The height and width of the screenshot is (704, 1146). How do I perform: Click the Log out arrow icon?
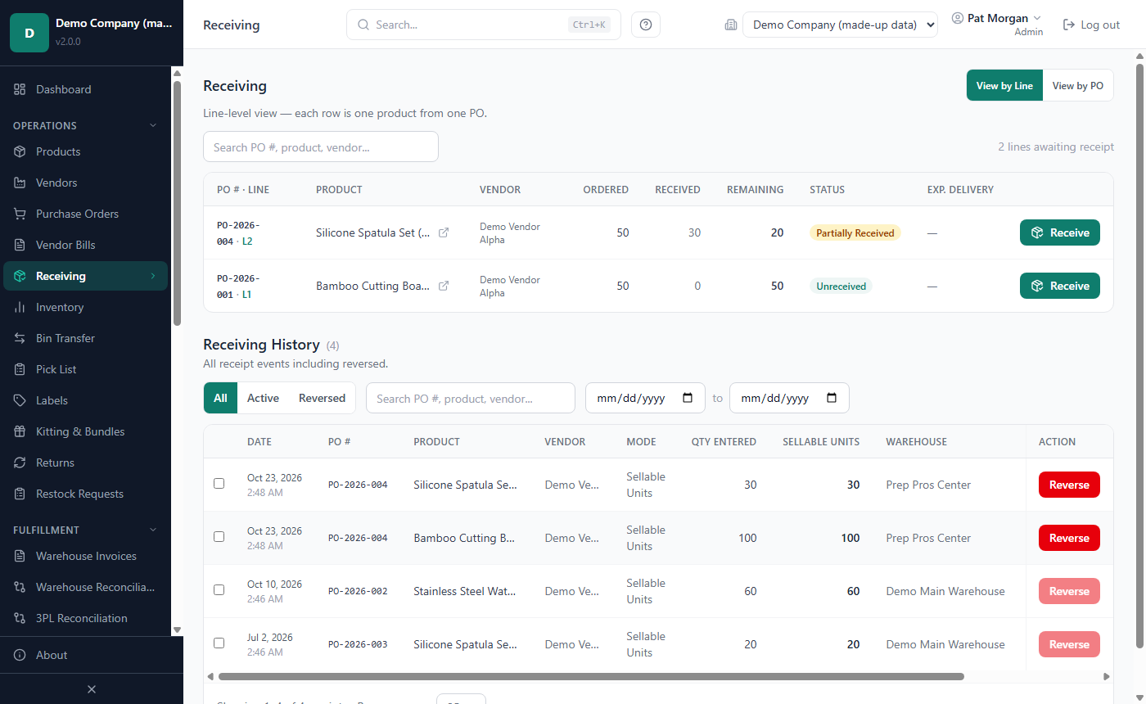pyautogui.click(x=1068, y=25)
